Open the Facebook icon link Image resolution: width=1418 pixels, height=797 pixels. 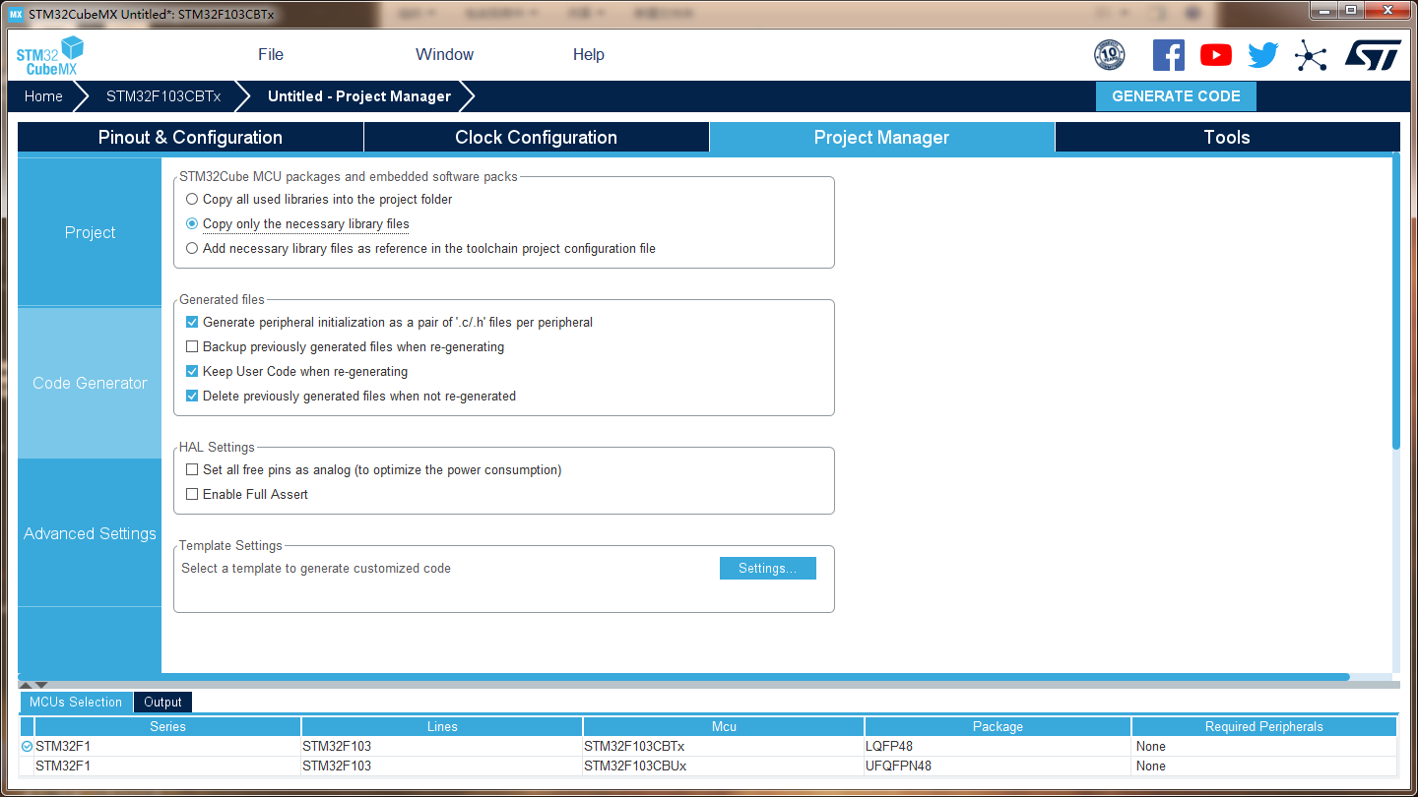tap(1169, 55)
